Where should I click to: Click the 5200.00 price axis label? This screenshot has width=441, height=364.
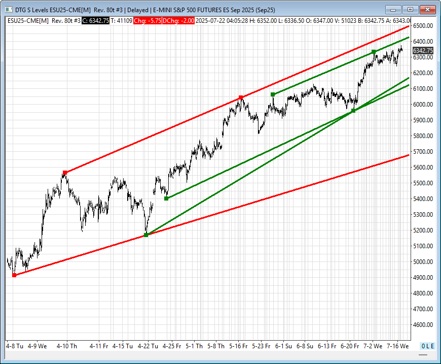423,230
